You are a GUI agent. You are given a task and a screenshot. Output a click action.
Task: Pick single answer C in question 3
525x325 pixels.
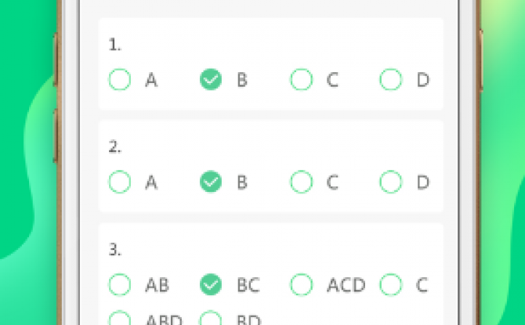pyautogui.click(x=391, y=285)
